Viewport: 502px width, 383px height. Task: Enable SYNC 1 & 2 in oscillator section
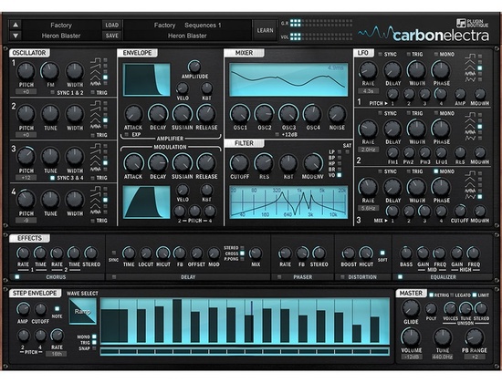pos(53,92)
